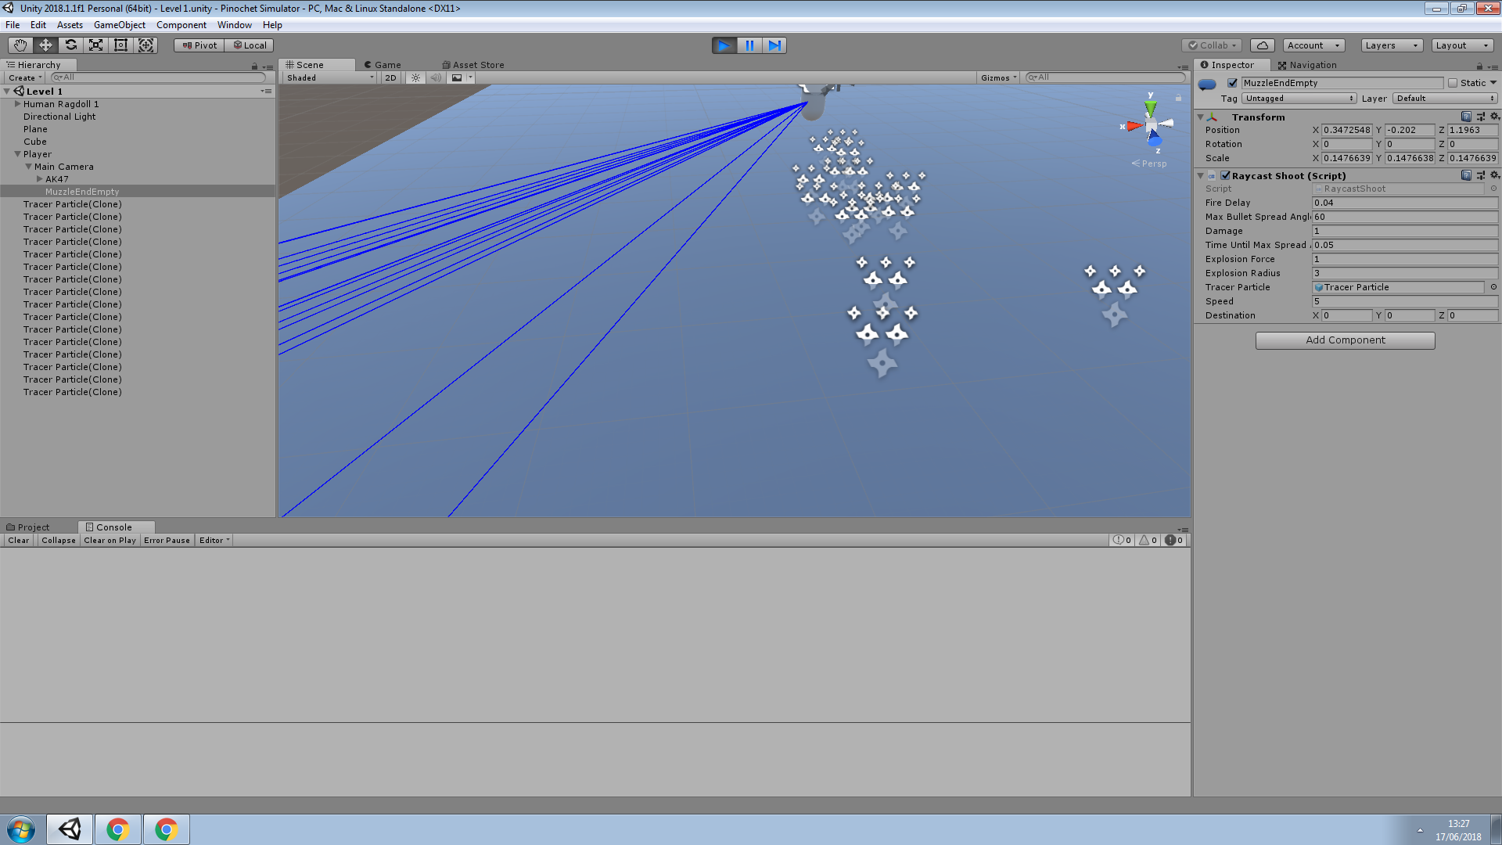Enable the Static checkbox
1502x845 pixels.
[x=1453, y=83]
